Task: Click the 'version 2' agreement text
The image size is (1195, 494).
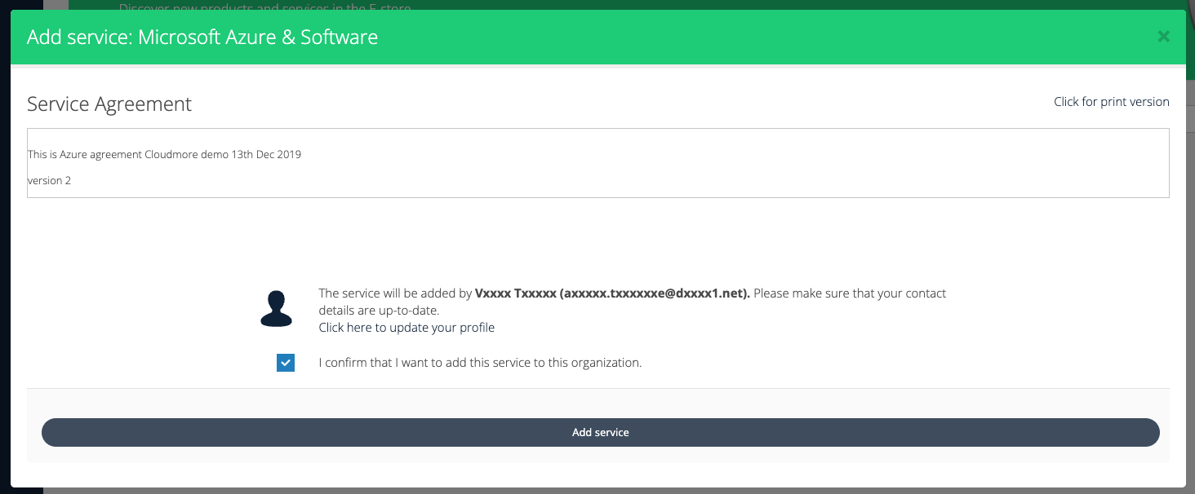Action: tap(50, 180)
